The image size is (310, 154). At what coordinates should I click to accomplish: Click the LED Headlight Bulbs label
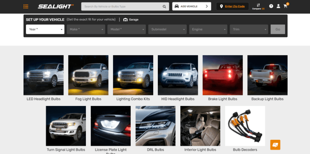click(43, 99)
